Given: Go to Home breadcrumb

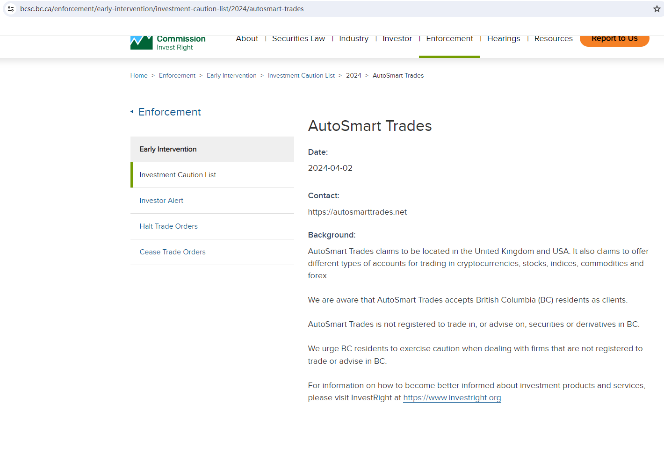Looking at the screenshot, I should pyautogui.click(x=139, y=75).
